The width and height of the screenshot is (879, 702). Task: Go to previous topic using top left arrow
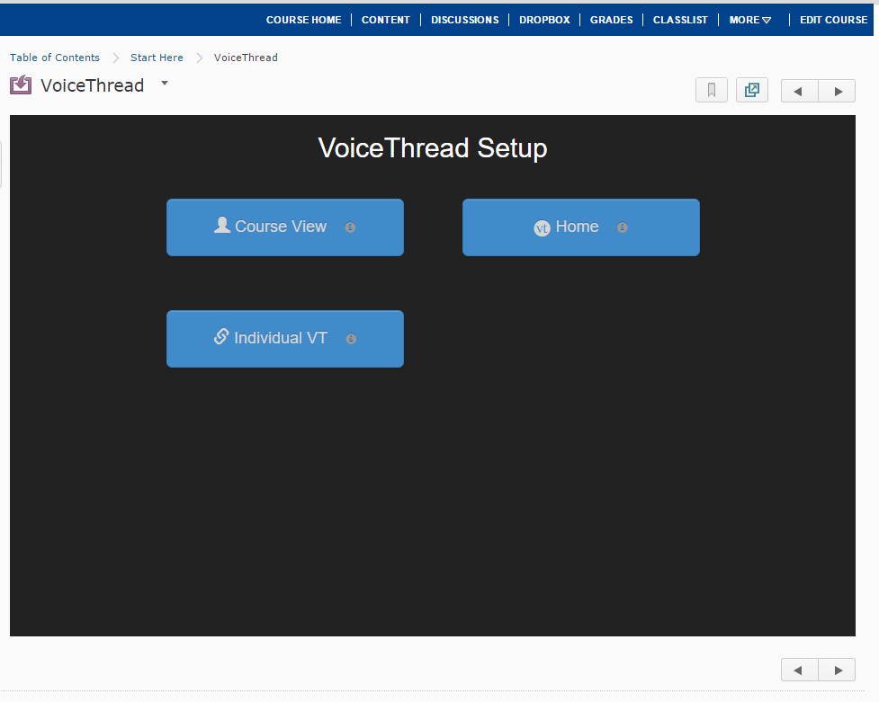[799, 92]
